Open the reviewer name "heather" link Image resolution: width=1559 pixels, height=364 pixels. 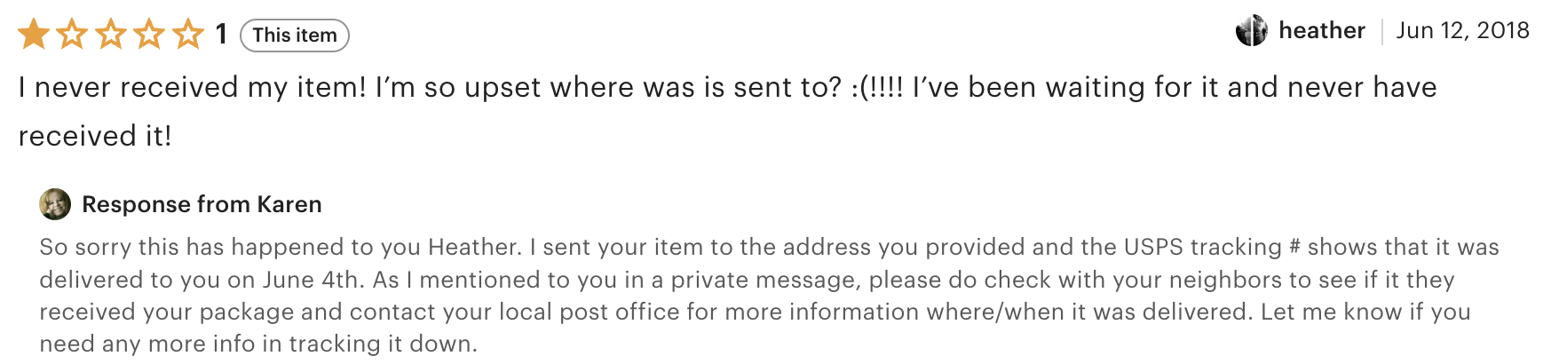pyautogui.click(x=1321, y=31)
